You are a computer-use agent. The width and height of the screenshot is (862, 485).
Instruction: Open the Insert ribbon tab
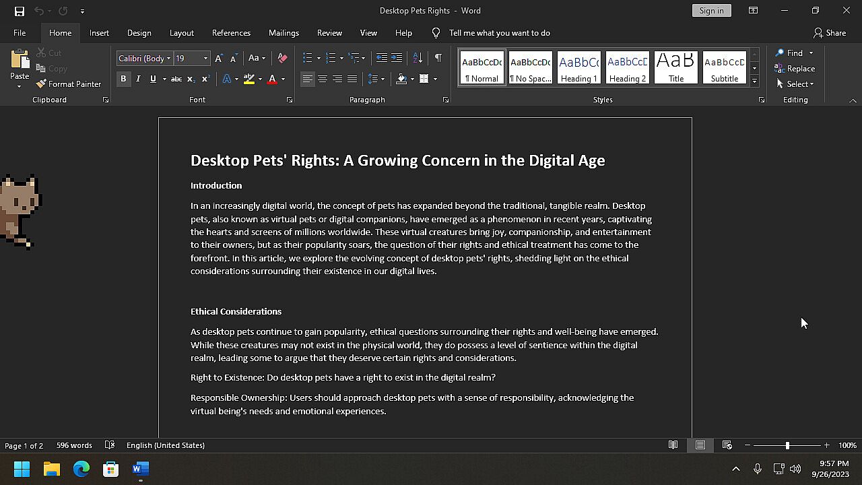[99, 33]
